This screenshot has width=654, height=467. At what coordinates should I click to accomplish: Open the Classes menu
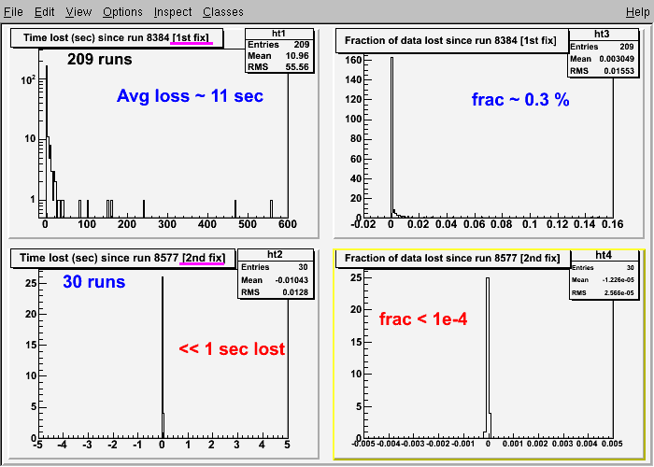(x=223, y=12)
